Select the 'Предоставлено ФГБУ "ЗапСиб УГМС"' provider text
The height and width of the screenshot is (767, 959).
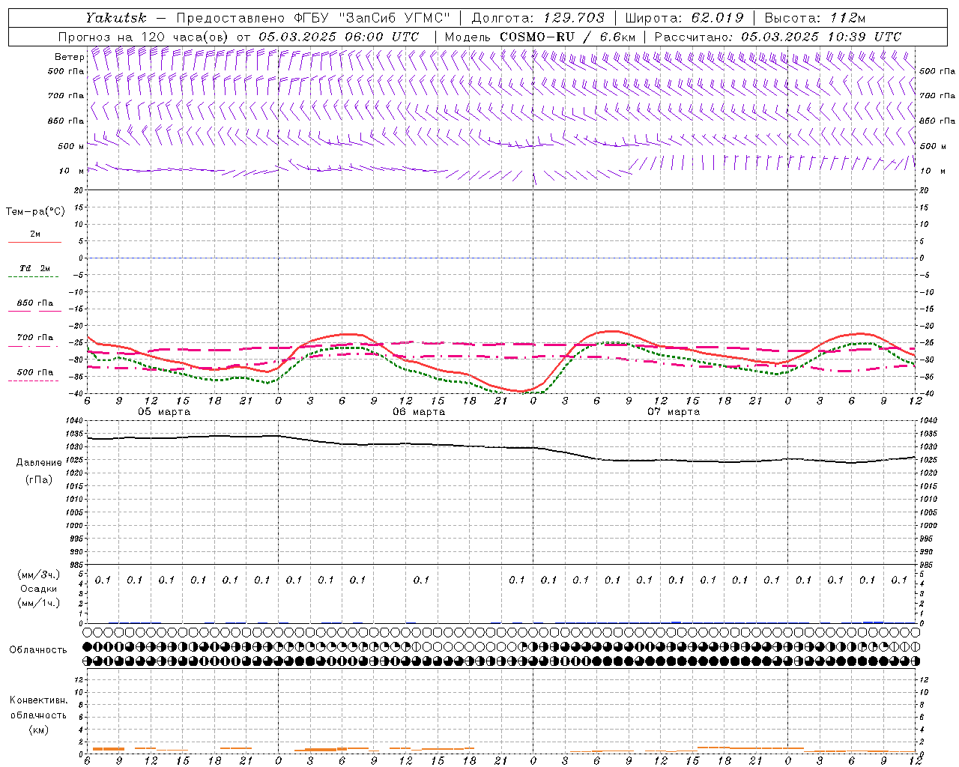[313, 18]
